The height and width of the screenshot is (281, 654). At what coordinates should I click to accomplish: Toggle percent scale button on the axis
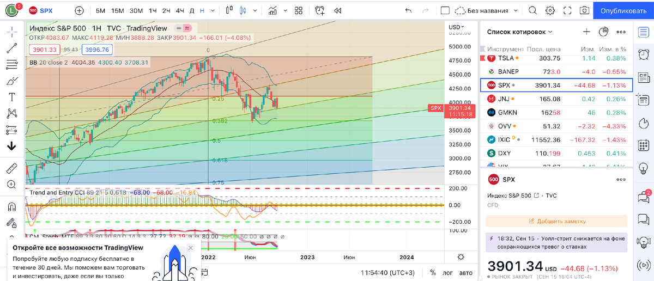(x=433, y=272)
